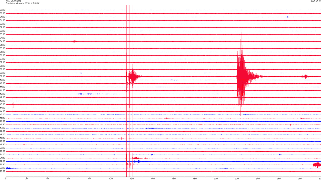Click the 22m tick label on time axis
321x180 pixels.
pos(237,179)
